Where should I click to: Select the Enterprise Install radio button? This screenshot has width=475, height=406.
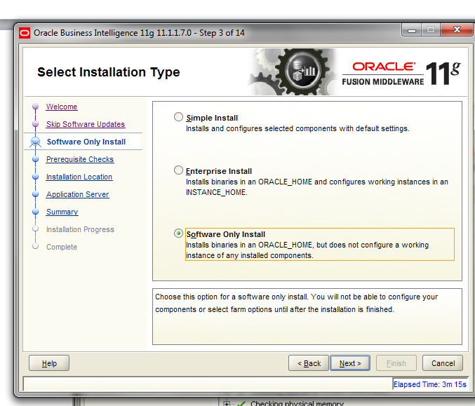(178, 170)
